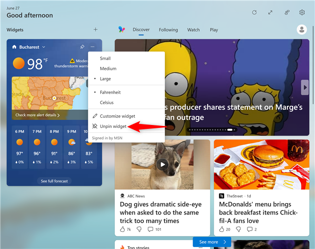Click the Top stories heading
Image resolution: width=315 pixels, height=249 pixels.
pos(138,248)
